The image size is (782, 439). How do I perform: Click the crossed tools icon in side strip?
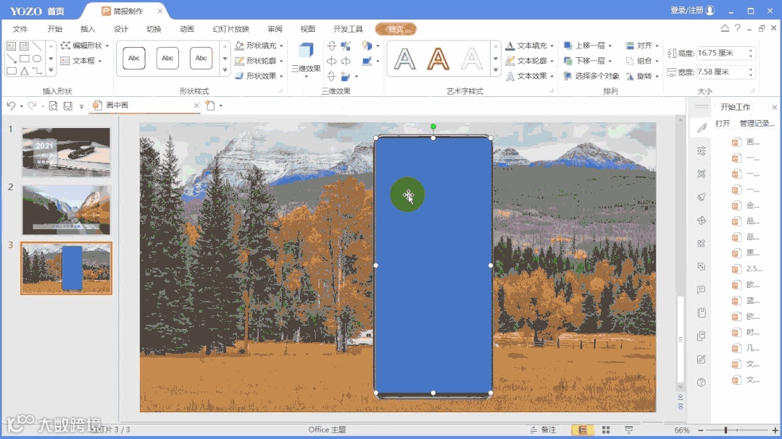coord(702,174)
